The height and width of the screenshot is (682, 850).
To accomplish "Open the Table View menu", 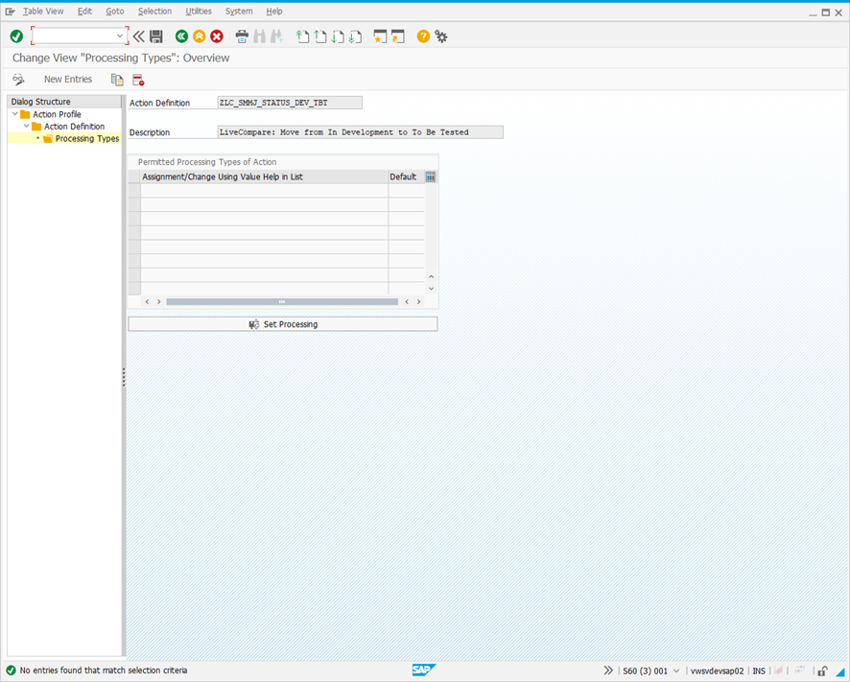I will pos(43,12).
